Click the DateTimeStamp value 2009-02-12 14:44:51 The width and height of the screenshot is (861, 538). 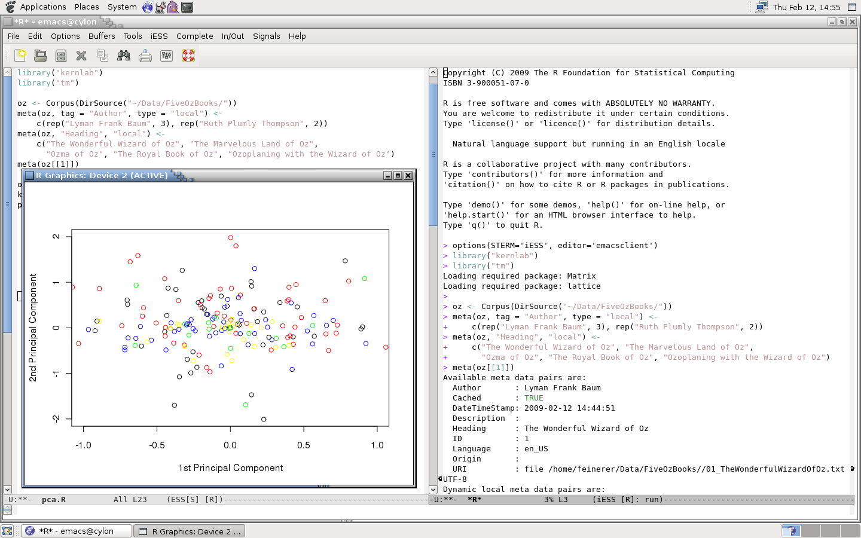pyautogui.click(x=570, y=408)
